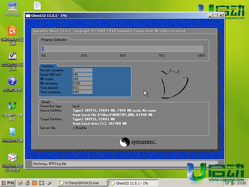This screenshot has width=249, height=187.
Task: Switch to X:\Temp\GhOst32.exe taskbar button
Action: click(x=83, y=183)
